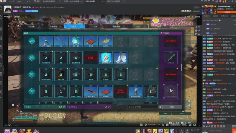Open 原画1080P60 quality selector

click(176, 125)
